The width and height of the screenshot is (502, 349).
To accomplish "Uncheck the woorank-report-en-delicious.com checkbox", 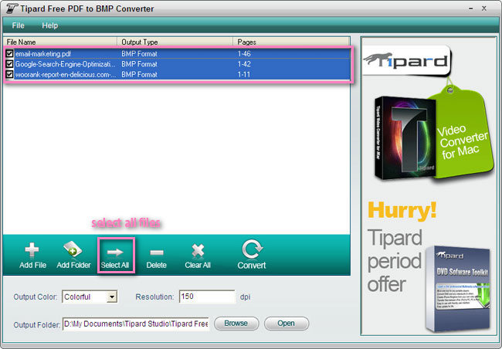I will coord(9,74).
